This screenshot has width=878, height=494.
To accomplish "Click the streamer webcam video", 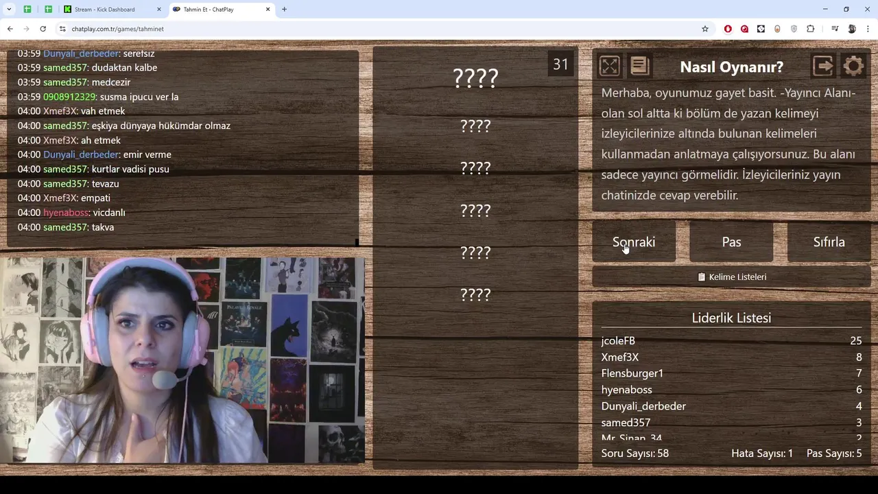I will 182,360.
